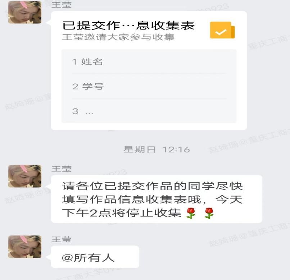This screenshot has width=290, height=280.
Task: Expand the 3 … remaining fields row
Action: [149, 111]
